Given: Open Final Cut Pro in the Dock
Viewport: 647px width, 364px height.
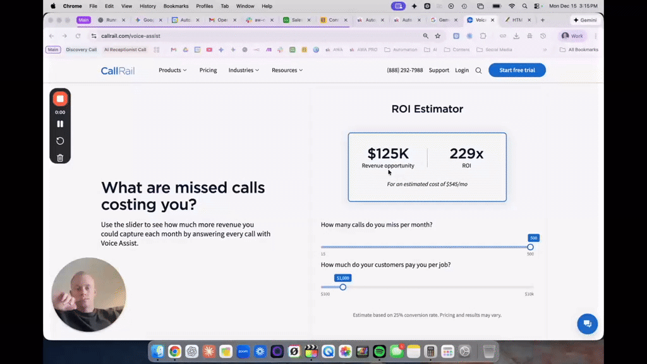Looking at the screenshot, I should click(311, 351).
